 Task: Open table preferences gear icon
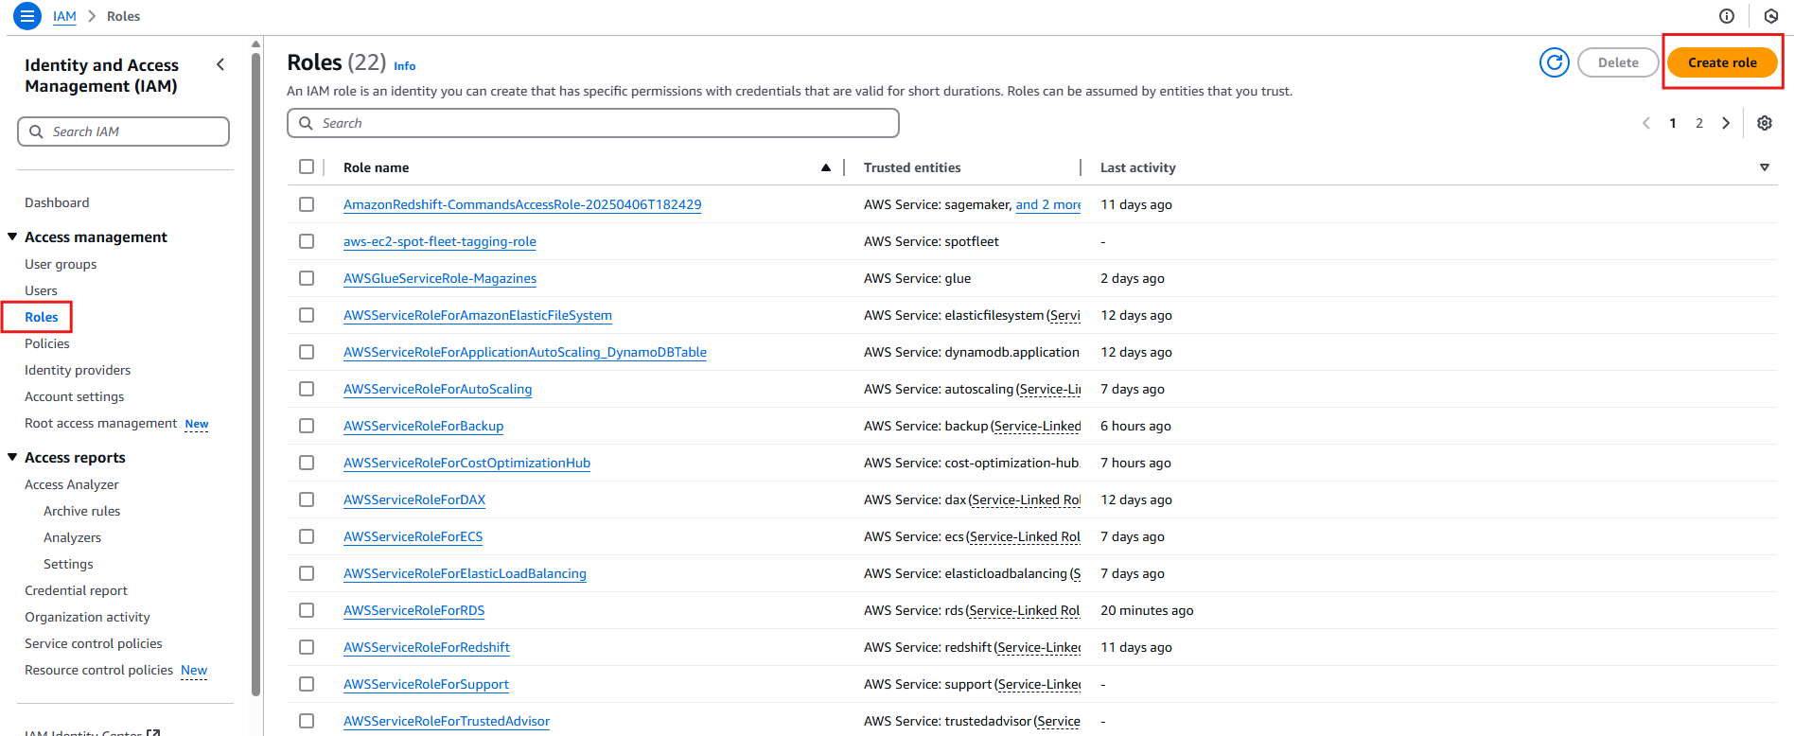pos(1765,123)
